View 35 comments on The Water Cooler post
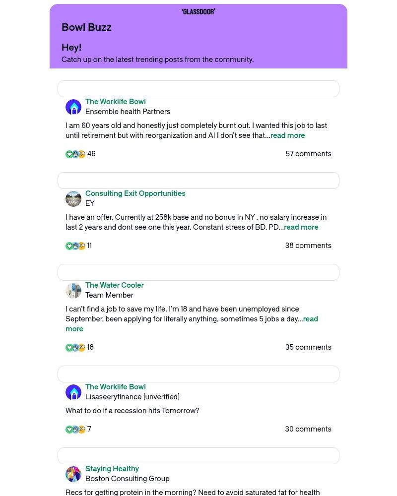 click(308, 347)
